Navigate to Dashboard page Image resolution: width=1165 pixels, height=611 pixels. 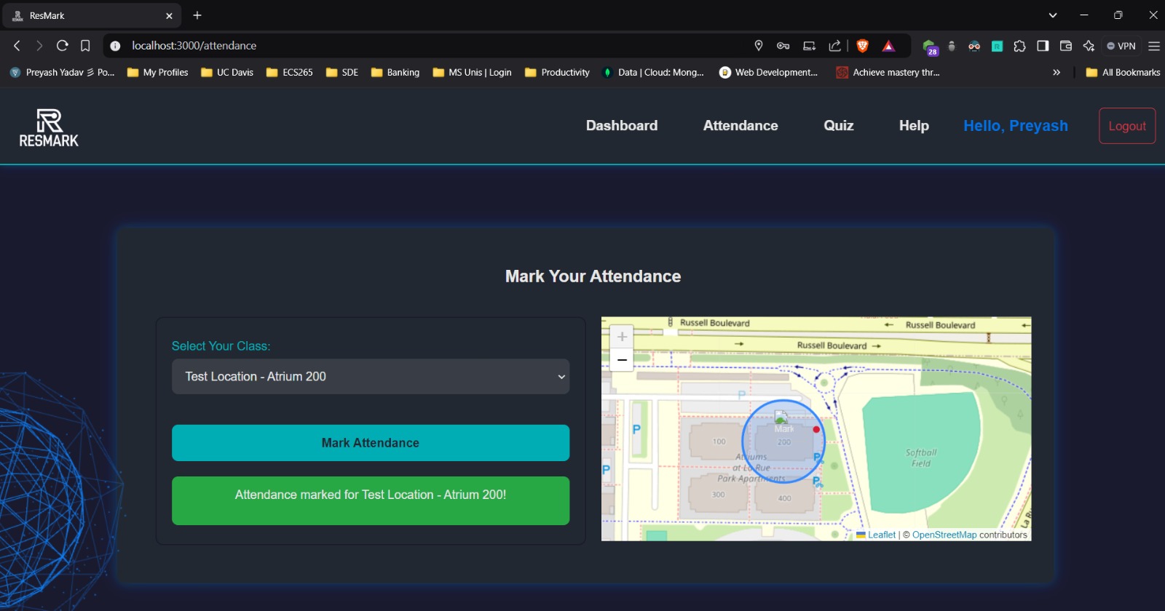(x=622, y=126)
